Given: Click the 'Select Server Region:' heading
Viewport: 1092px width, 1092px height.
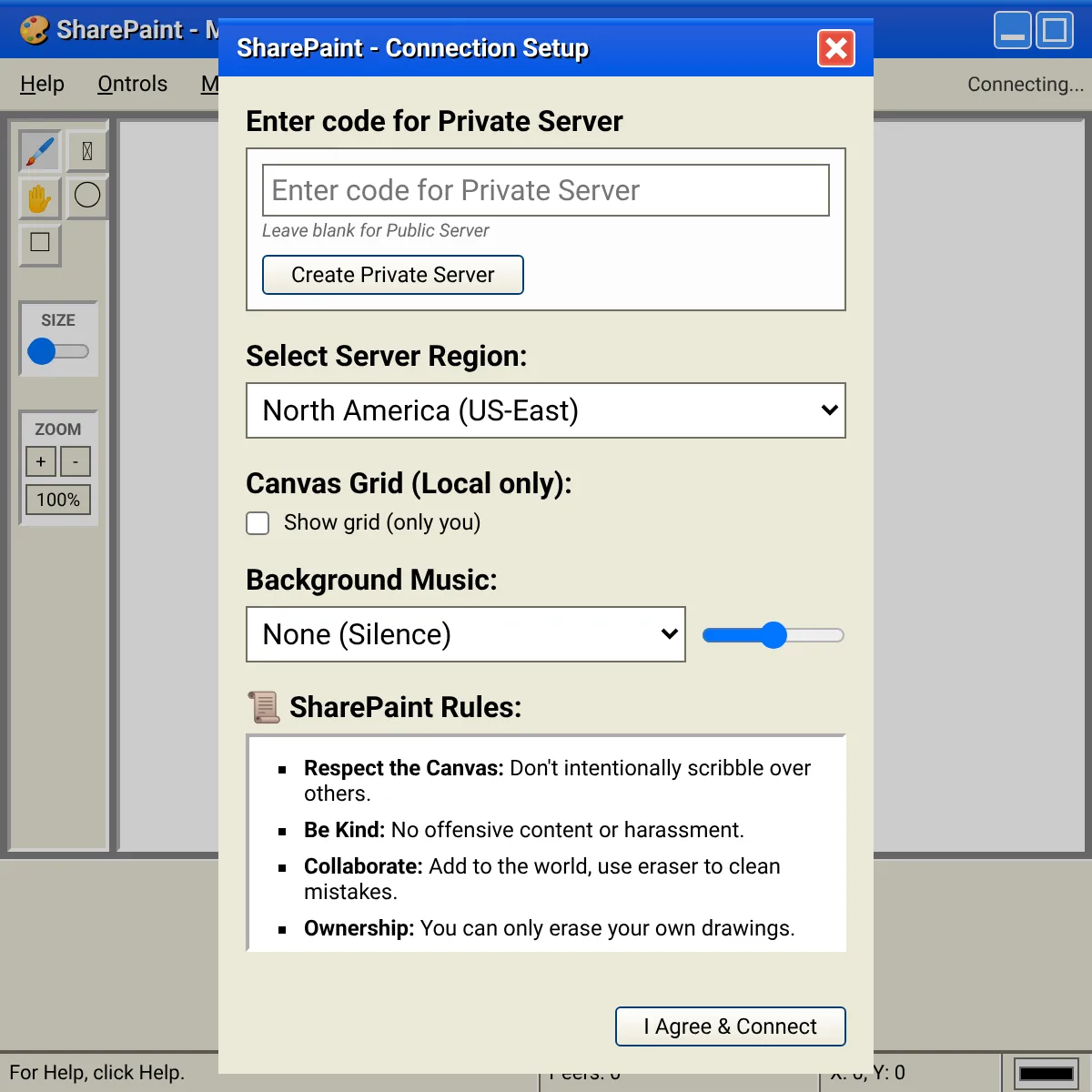Looking at the screenshot, I should pyautogui.click(x=387, y=356).
